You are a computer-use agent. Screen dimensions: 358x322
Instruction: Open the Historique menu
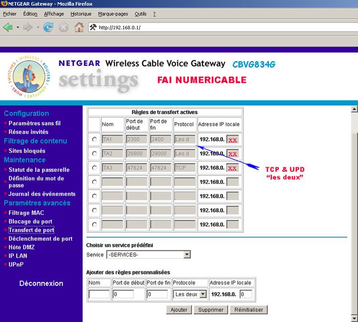click(81, 14)
